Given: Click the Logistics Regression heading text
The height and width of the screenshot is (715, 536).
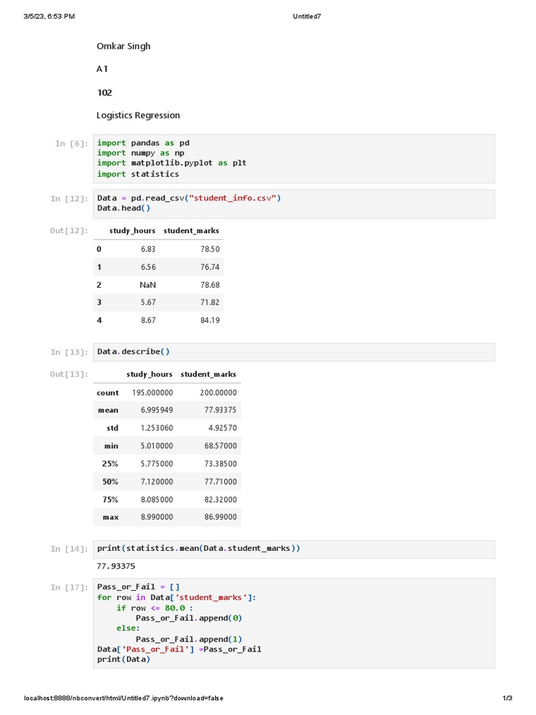Looking at the screenshot, I should pyautogui.click(x=138, y=115).
